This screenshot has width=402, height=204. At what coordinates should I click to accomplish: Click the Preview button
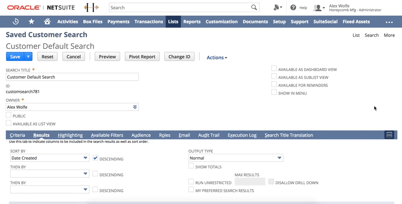pos(107,57)
